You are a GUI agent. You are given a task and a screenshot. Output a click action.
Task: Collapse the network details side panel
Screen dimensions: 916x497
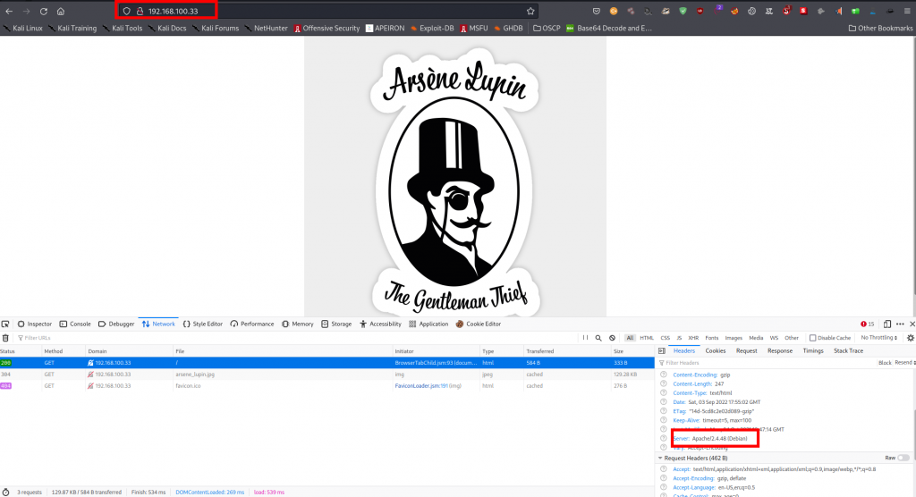click(x=662, y=351)
